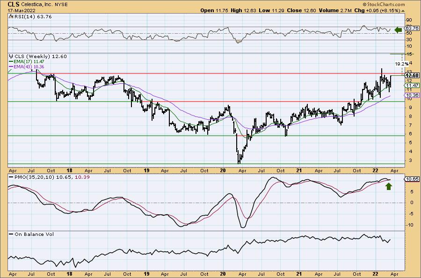The width and height of the screenshot is (421, 278).
Task: Click the EMA(43) 10.36 legend text
Action: [29, 66]
